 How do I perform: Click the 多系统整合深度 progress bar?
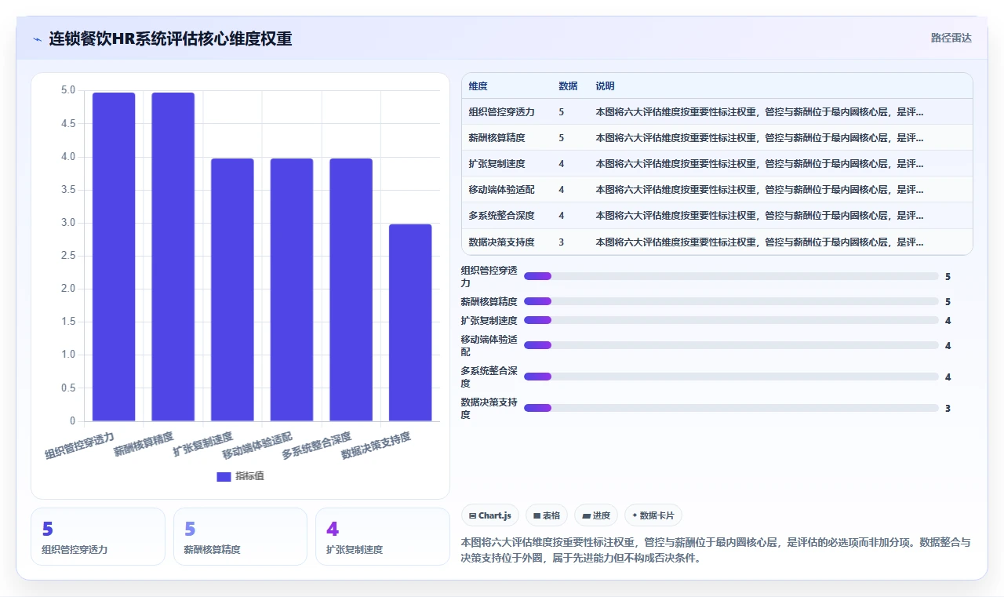point(731,377)
